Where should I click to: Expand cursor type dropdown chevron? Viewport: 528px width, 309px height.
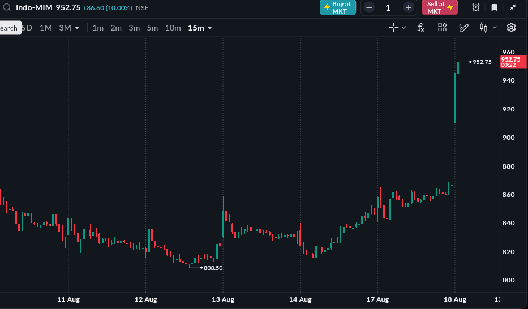pos(403,28)
